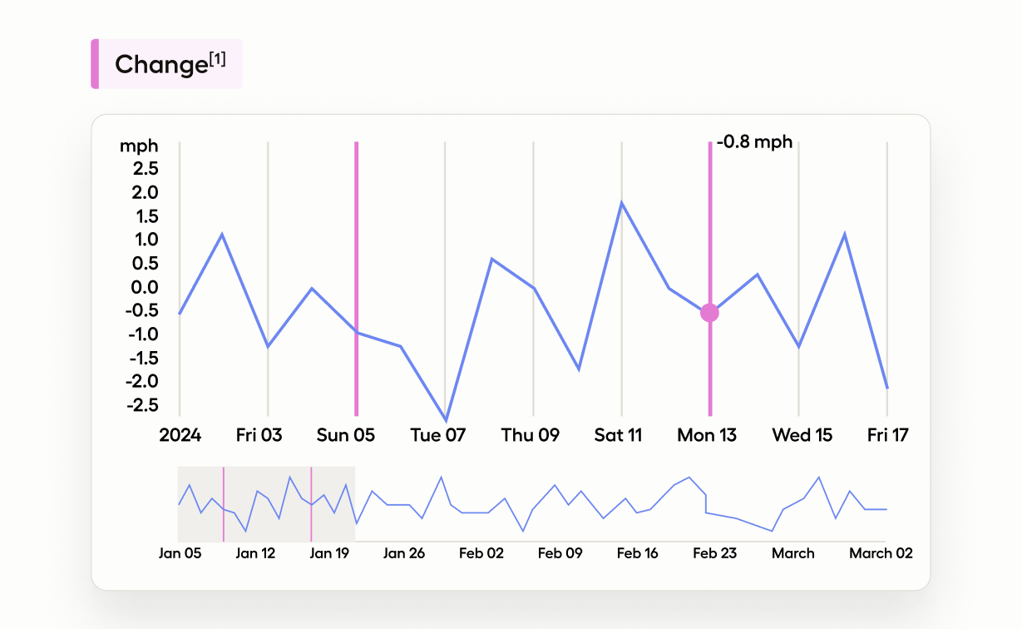The height and width of the screenshot is (629, 1022).
Task: Click the Sat 11 axis label
Action: click(618, 435)
